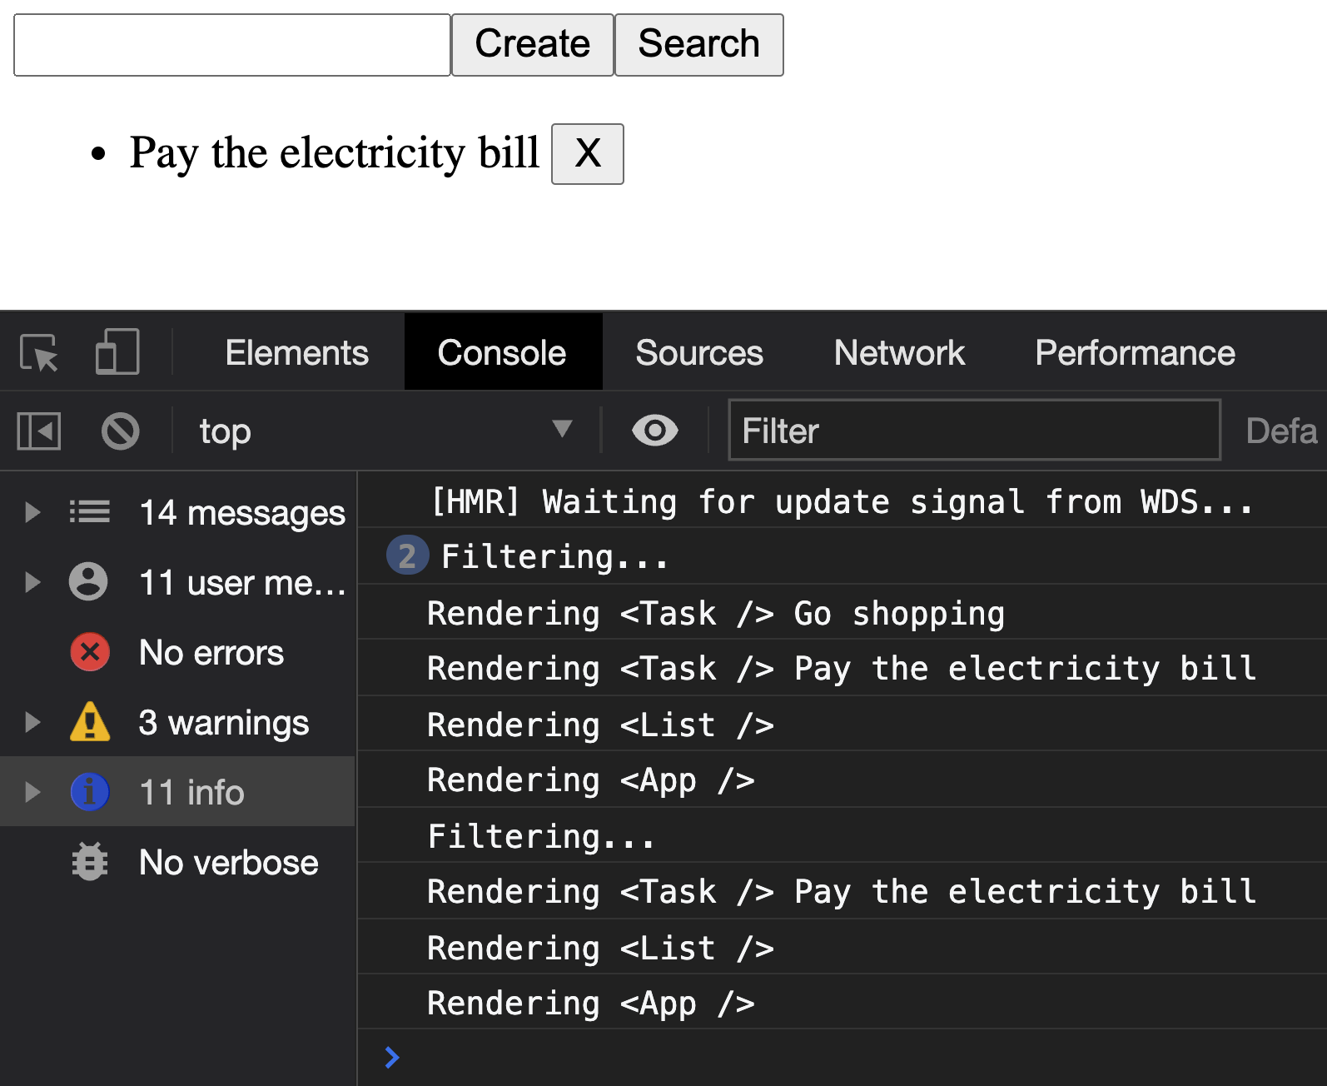Open the live expression eye icon
1327x1086 pixels.
coord(654,431)
